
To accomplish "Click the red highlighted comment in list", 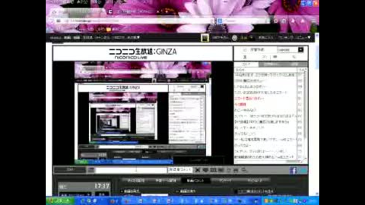I will (249, 99).
